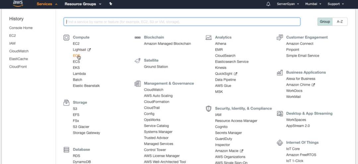Image resolution: width=358 pixels, height=164 pixels.
Task: Switch to Group view
Action: 325,22
